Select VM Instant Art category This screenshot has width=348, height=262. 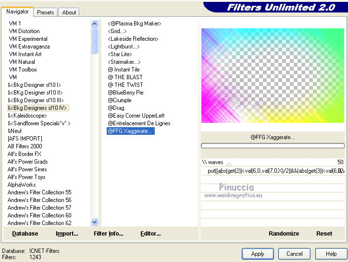click(25, 54)
